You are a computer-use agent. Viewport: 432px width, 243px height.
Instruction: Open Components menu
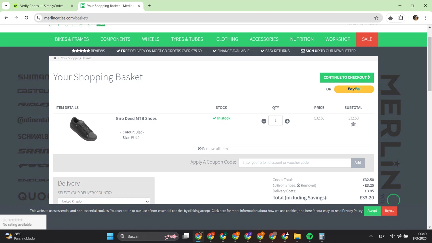point(115,39)
